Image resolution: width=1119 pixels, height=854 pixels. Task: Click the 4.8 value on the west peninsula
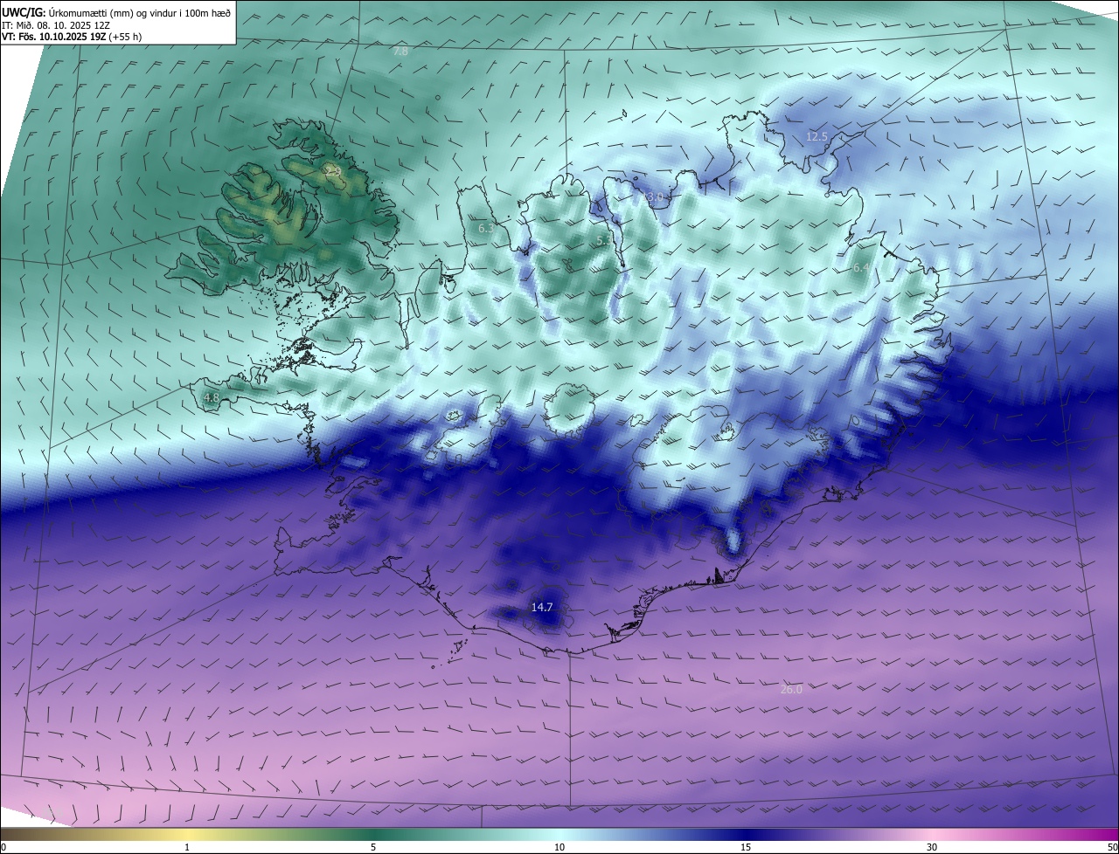point(211,398)
